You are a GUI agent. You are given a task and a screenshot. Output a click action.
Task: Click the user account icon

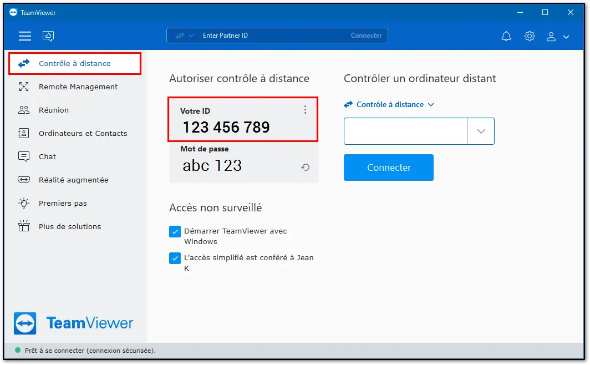pyautogui.click(x=551, y=37)
